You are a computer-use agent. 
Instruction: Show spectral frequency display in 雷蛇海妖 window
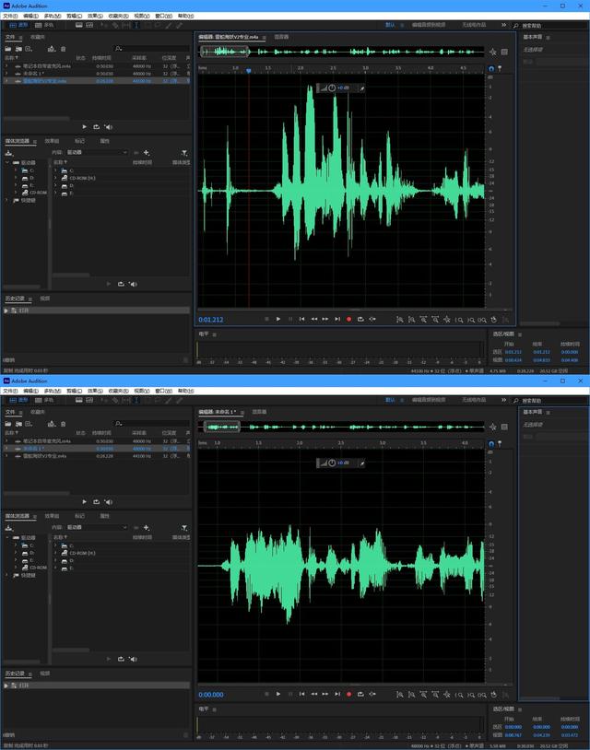79,26
